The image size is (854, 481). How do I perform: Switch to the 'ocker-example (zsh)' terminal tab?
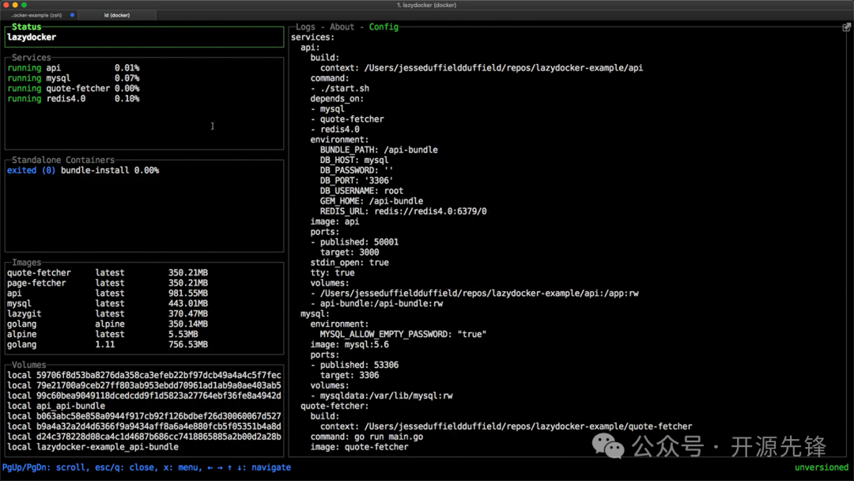coord(36,15)
